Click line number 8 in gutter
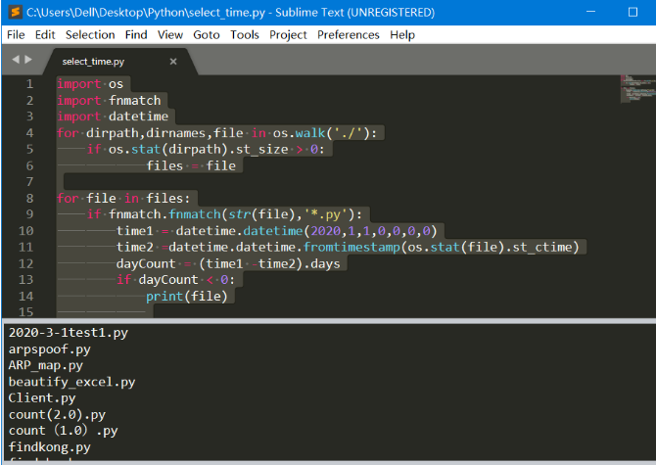Screen dimensions: 656x465 (29, 198)
